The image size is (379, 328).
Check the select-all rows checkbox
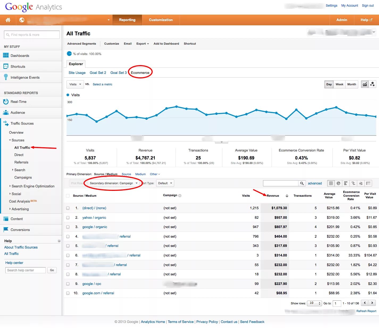[68, 196]
